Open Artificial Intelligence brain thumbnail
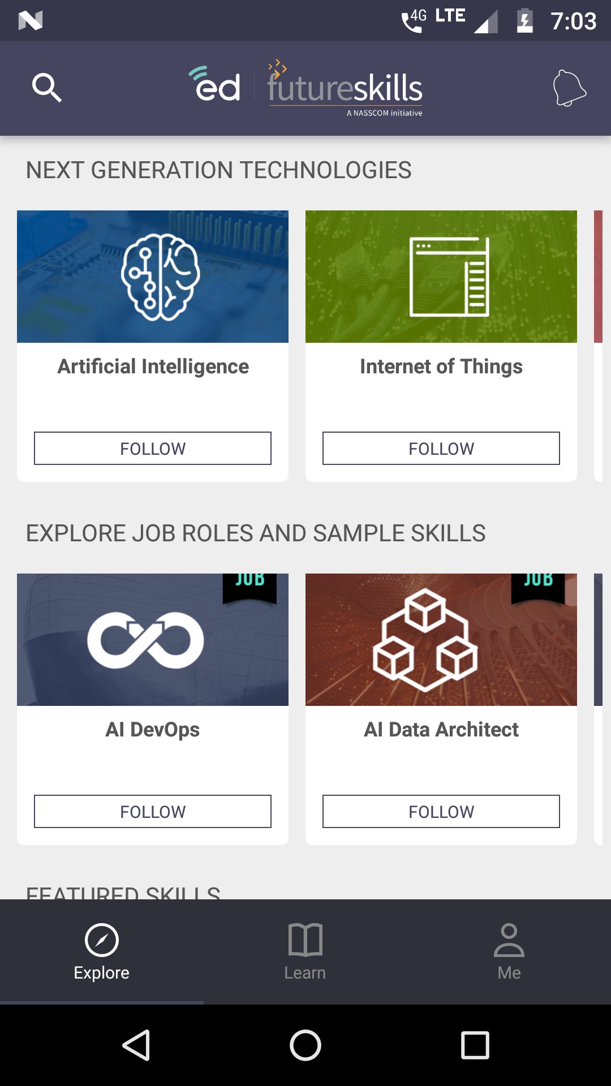This screenshot has height=1086, width=611. pos(153,277)
